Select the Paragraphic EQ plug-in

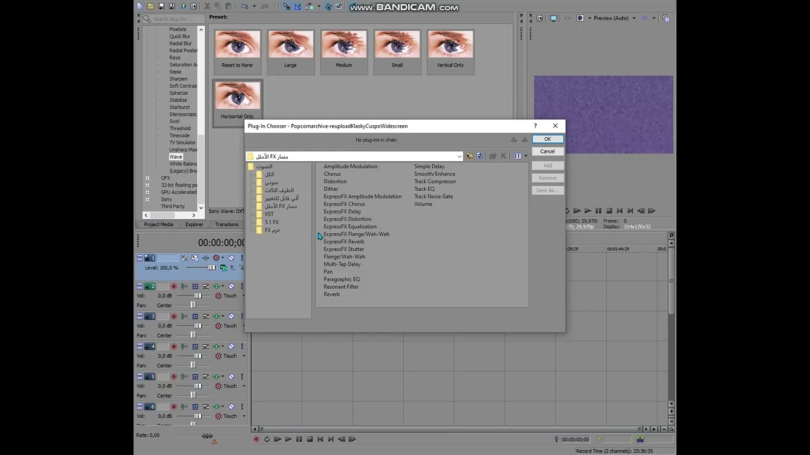point(342,279)
